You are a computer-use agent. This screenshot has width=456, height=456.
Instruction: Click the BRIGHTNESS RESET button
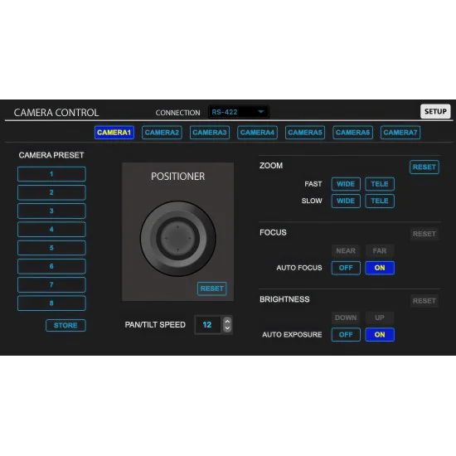[424, 301]
